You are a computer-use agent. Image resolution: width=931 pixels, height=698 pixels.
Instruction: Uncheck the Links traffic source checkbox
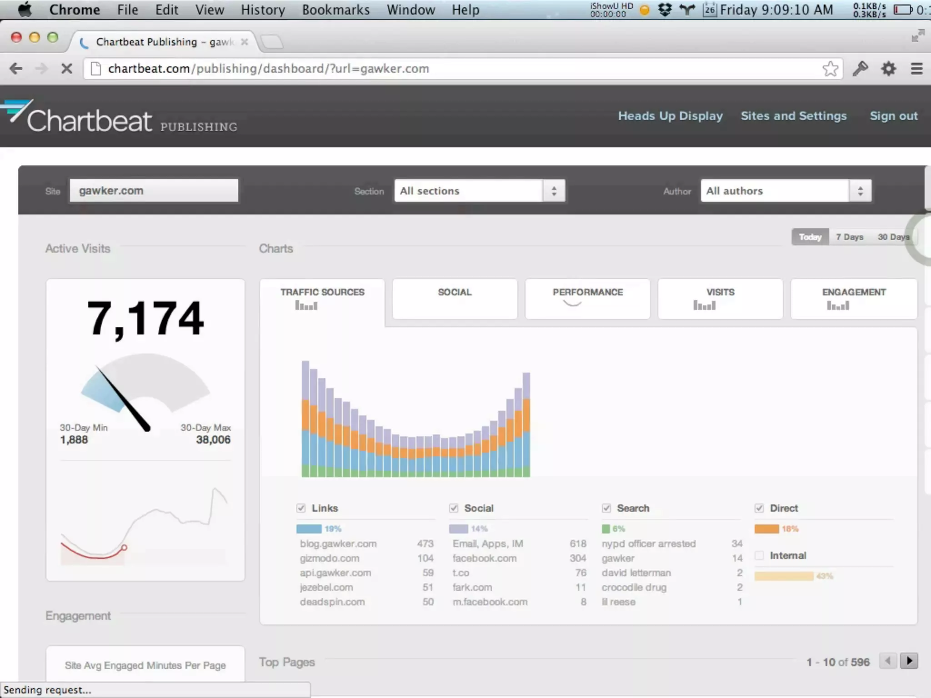[x=301, y=508]
